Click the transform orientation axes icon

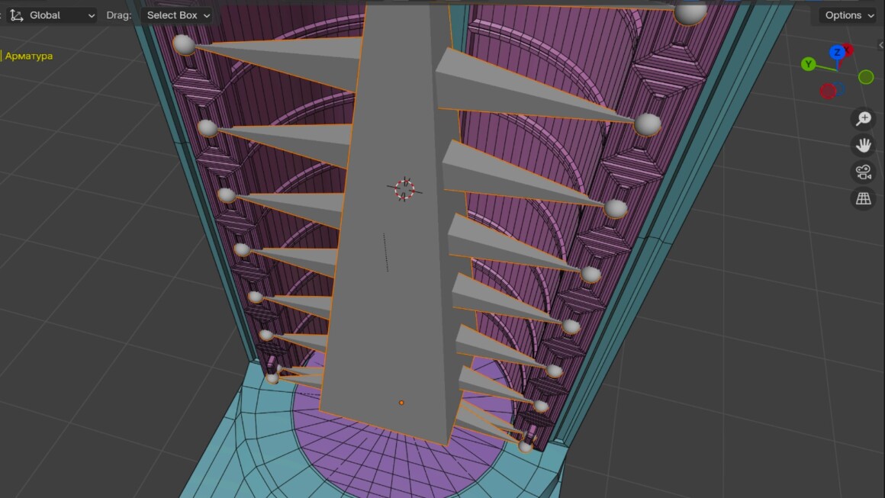point(16,15)
